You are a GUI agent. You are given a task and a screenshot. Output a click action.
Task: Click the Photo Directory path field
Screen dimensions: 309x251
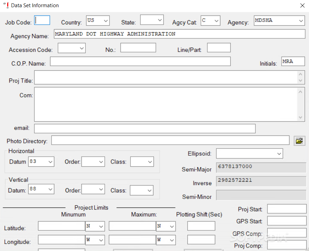coord(170,140)
